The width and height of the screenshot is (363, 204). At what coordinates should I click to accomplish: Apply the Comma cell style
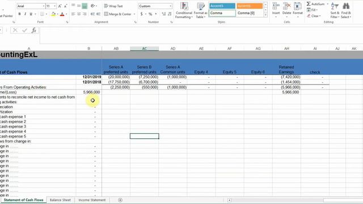pos(222,13)
